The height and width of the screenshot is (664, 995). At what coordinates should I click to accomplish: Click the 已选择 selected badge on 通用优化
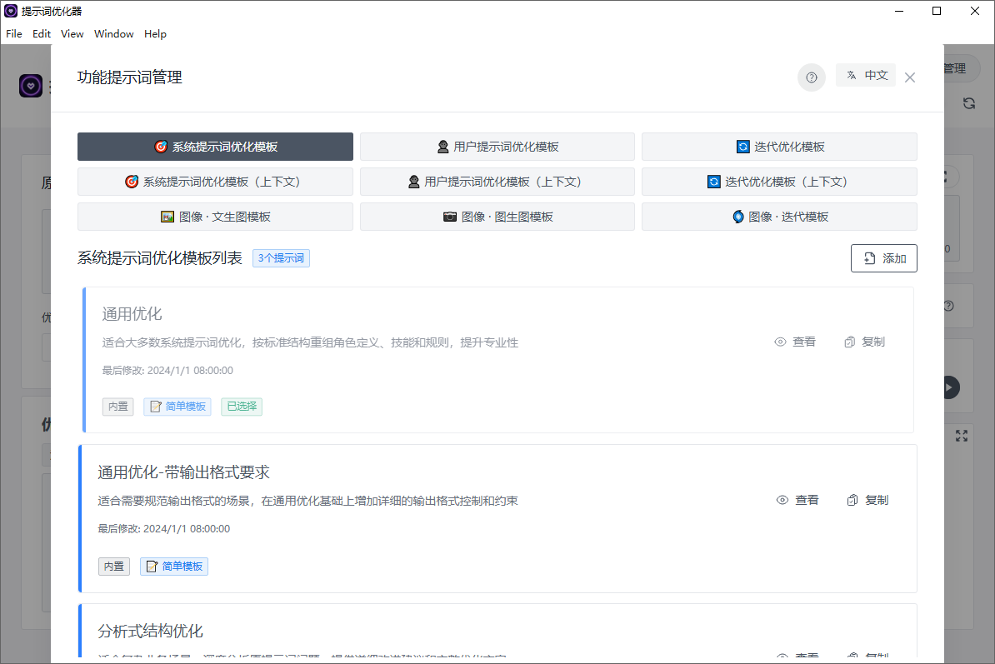(x=242, y=407)
